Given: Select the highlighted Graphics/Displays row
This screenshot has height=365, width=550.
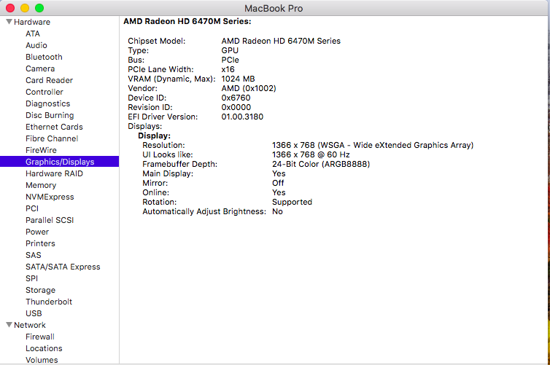Looking at the screenshot, I should pyautogui.click(x=60, y=162).
